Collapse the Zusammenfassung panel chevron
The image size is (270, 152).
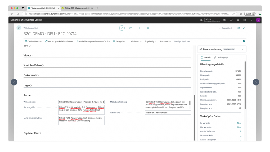(x=242, y=49)
